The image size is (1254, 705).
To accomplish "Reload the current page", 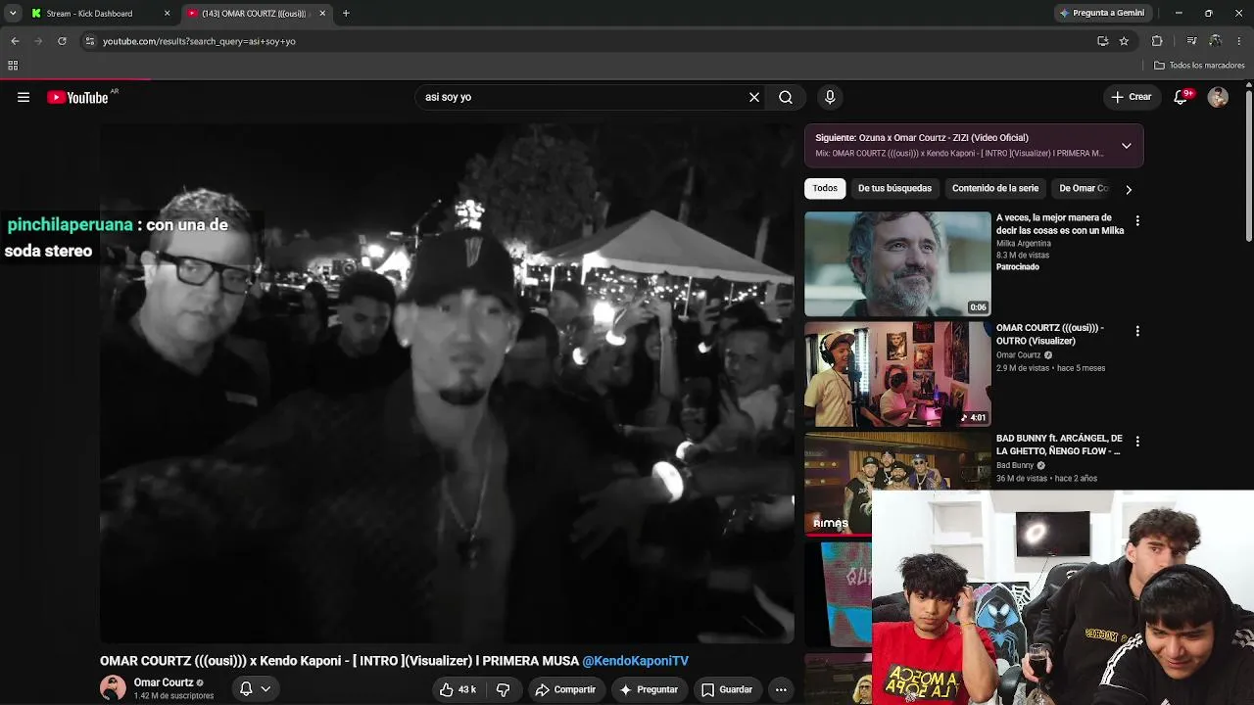I will [x=62, y=41].
